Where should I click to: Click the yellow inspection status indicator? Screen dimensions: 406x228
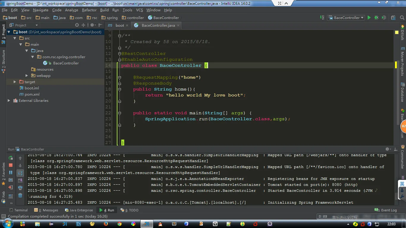pos(397,32)
